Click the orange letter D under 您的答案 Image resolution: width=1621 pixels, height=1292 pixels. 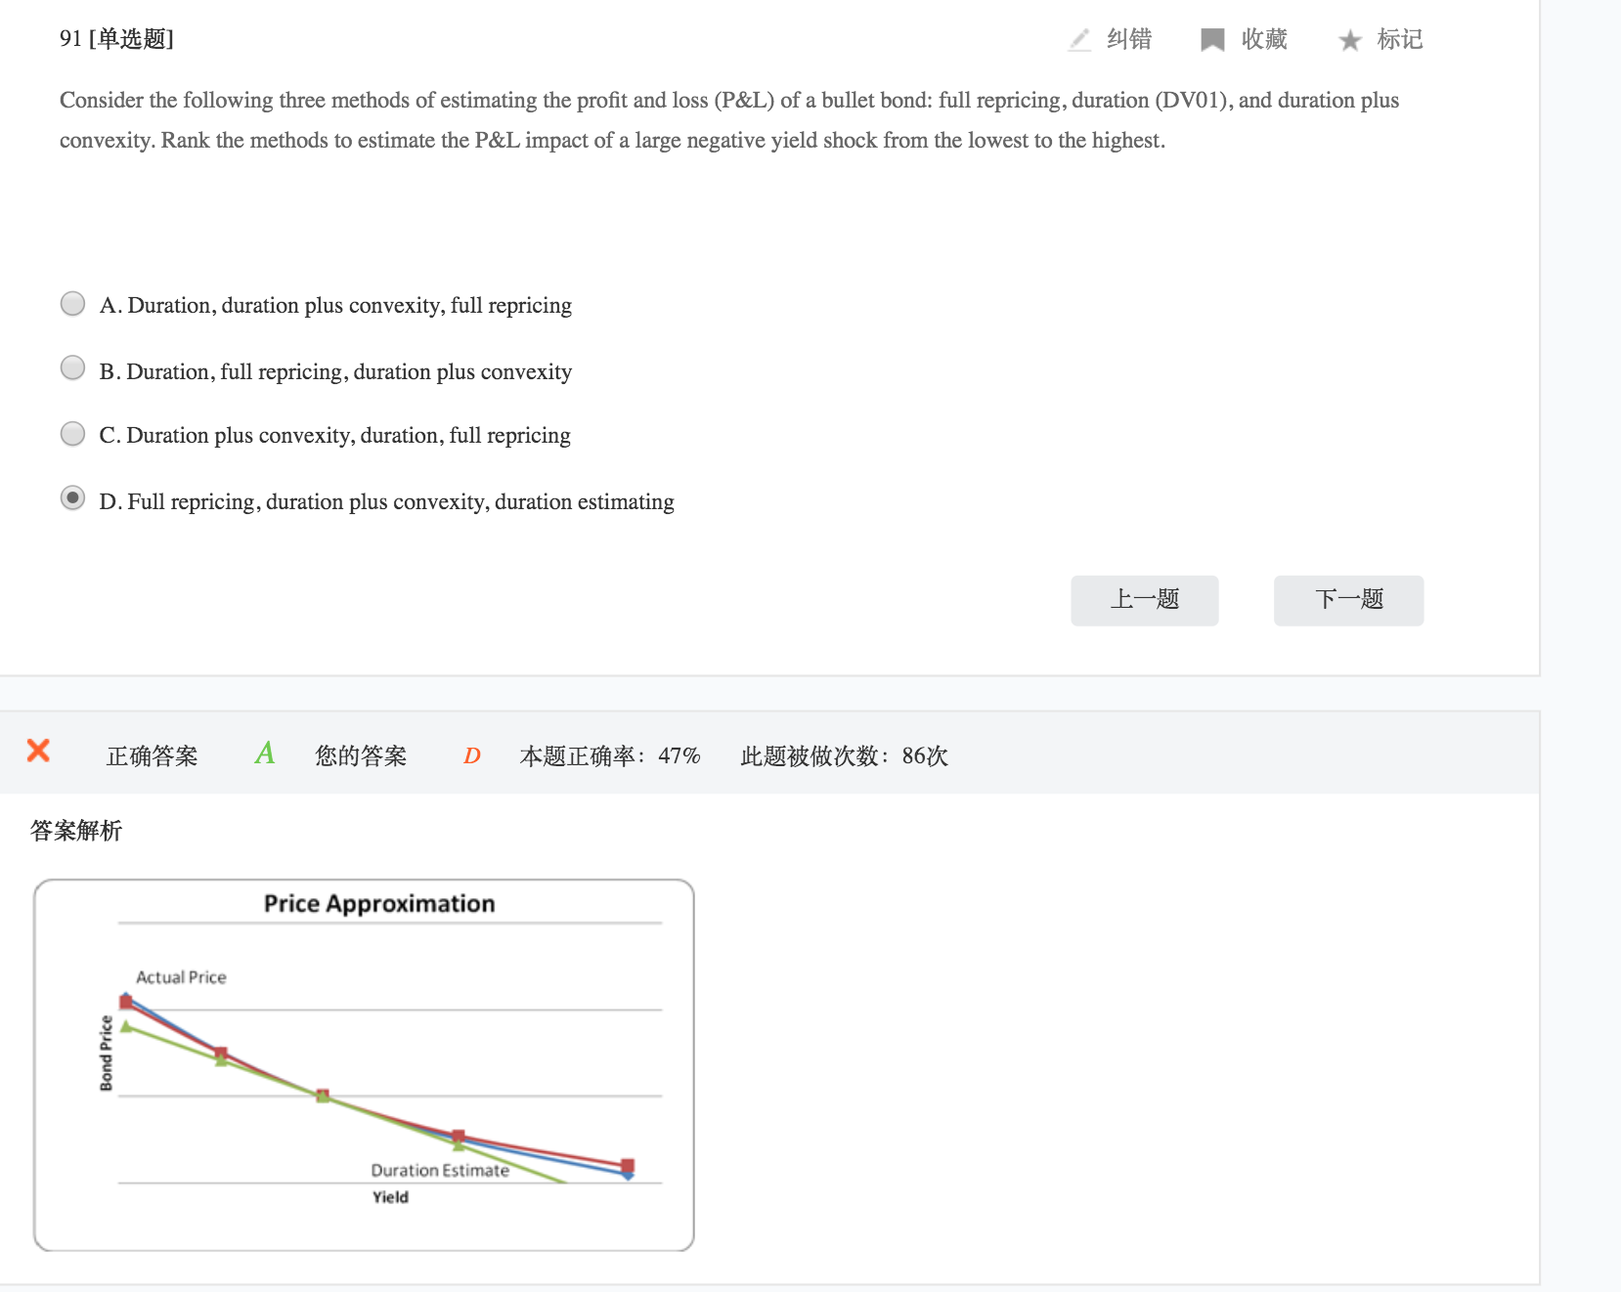coord(471,755)
